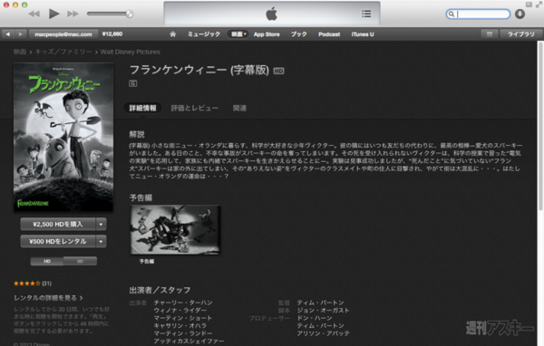This screenshot has height=346, width=544.
Task: Select the 詳細情報 tab
Action: [x=142, y=108]
